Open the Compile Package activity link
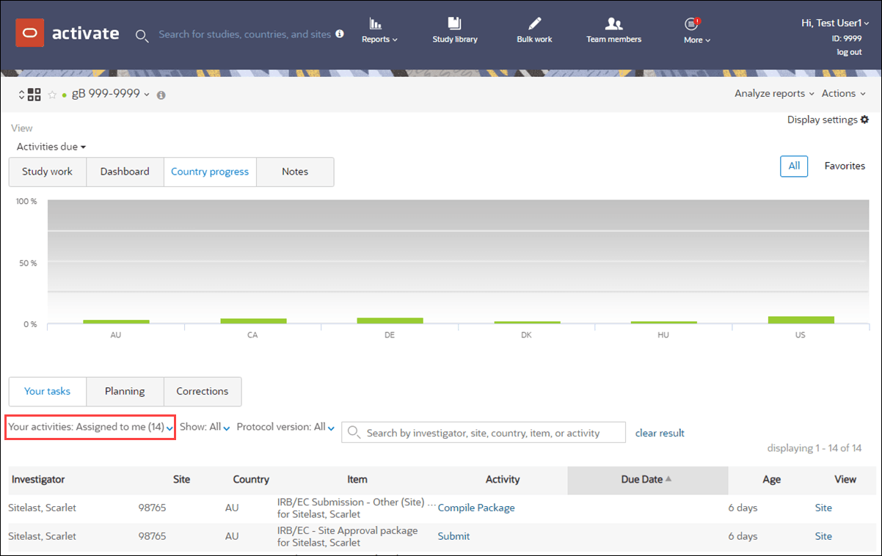The image size is (882, 556). (x=476, y=508)
